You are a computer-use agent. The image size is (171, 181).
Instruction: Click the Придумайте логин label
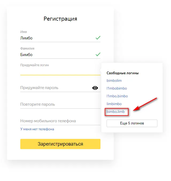coord(34,65)
